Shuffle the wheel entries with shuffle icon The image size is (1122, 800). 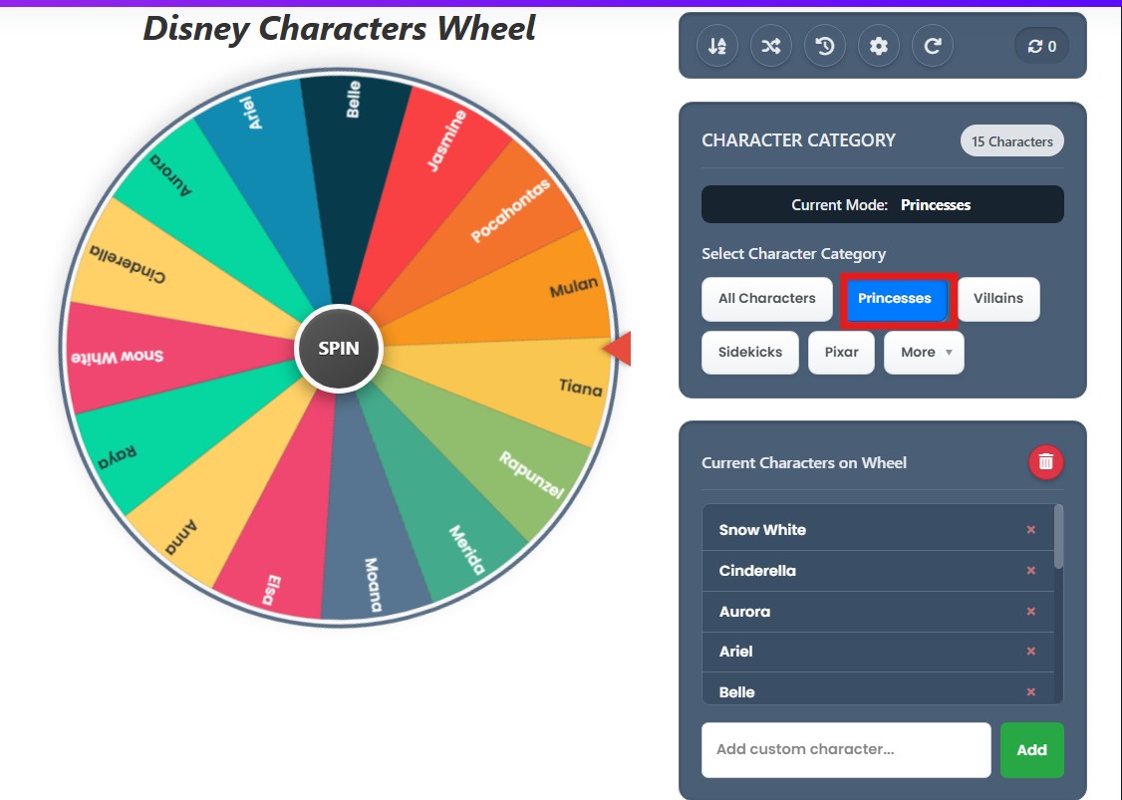click(770, 47)
